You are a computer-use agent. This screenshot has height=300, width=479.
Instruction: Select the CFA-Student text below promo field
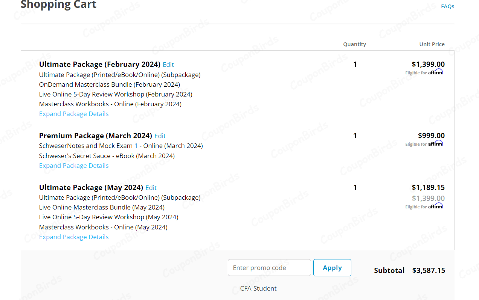[x=258, y=288]
